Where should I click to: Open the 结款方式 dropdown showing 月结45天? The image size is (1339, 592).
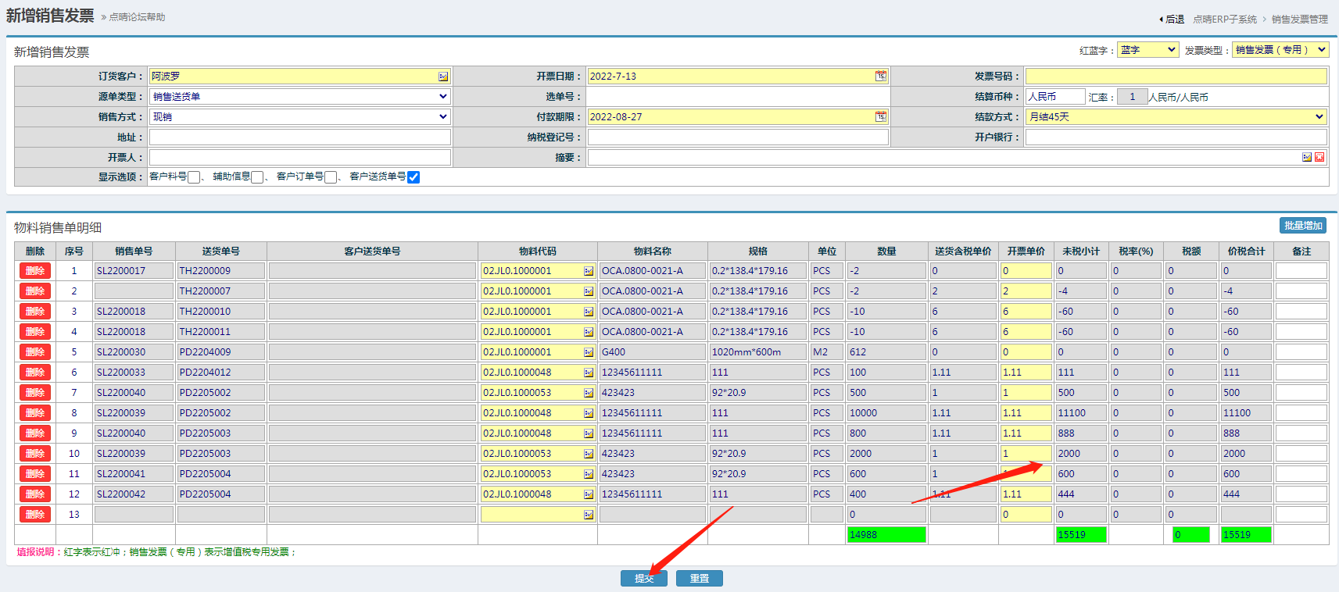pos(1176,117)
